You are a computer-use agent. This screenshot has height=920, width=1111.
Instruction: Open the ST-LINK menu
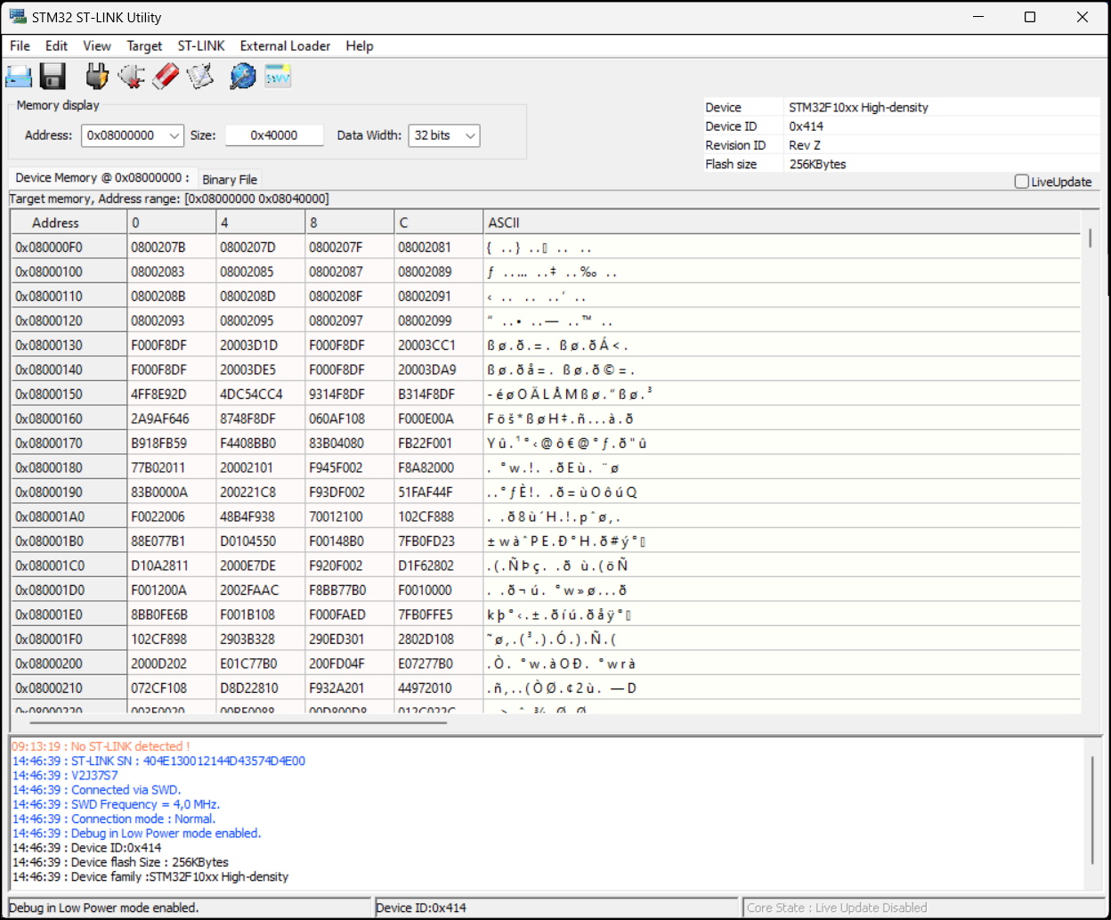(x=201, y=46)
